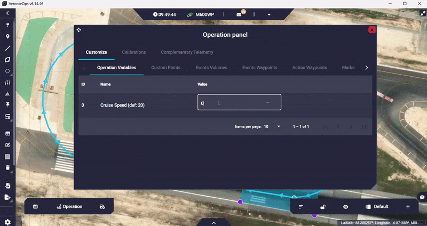427x226 pixels.
Task: Click the vehicle icon beside Operation
Action: coord(102,206)
